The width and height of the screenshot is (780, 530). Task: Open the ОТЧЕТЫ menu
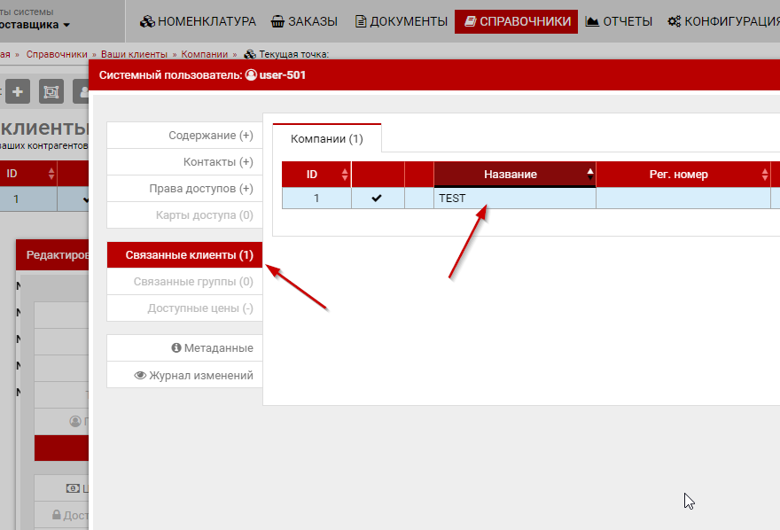coord(619,21)
